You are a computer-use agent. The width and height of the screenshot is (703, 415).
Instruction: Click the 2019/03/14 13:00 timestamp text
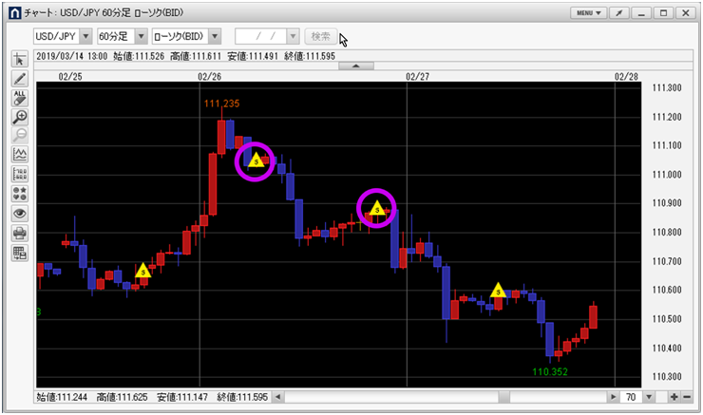(72, 56)
